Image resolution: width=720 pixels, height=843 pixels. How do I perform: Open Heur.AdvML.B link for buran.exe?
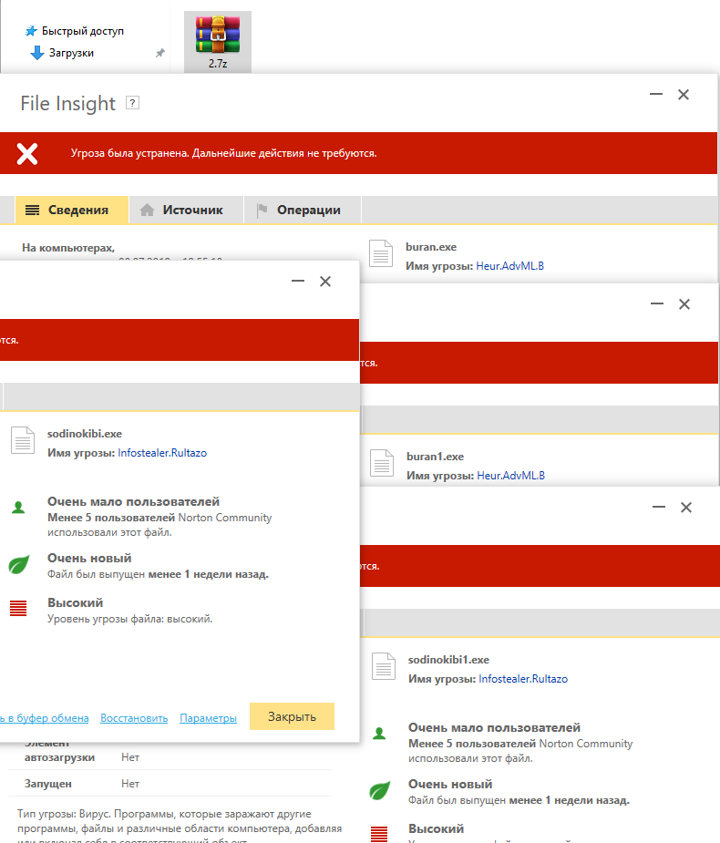pos(509,266)
